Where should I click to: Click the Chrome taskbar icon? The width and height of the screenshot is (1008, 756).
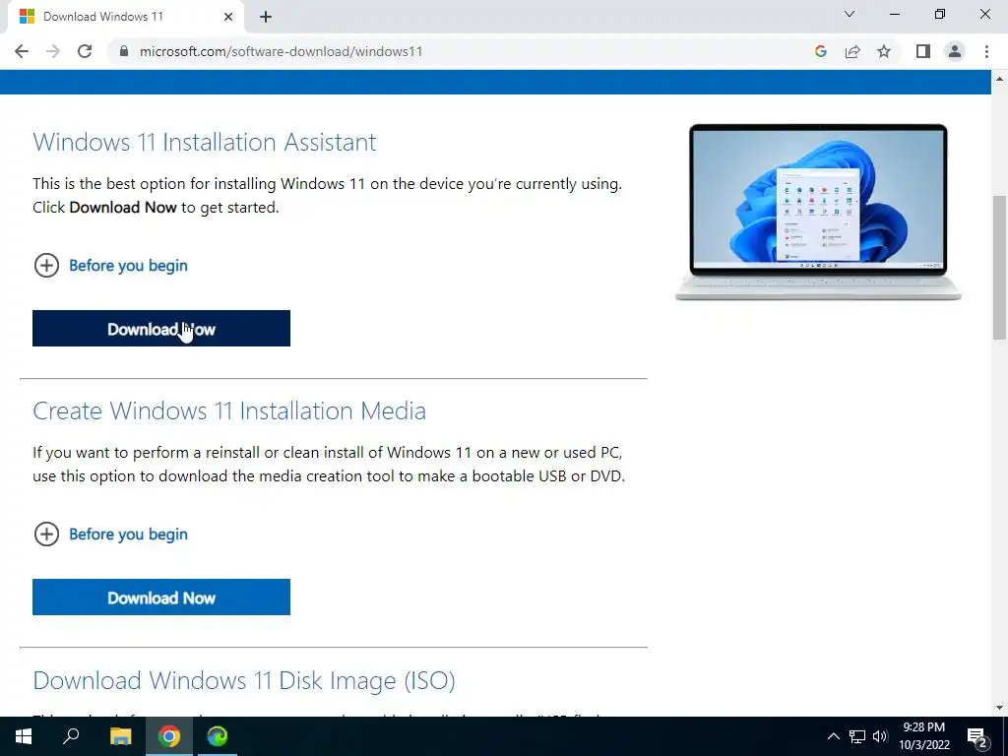pos(169,736)
